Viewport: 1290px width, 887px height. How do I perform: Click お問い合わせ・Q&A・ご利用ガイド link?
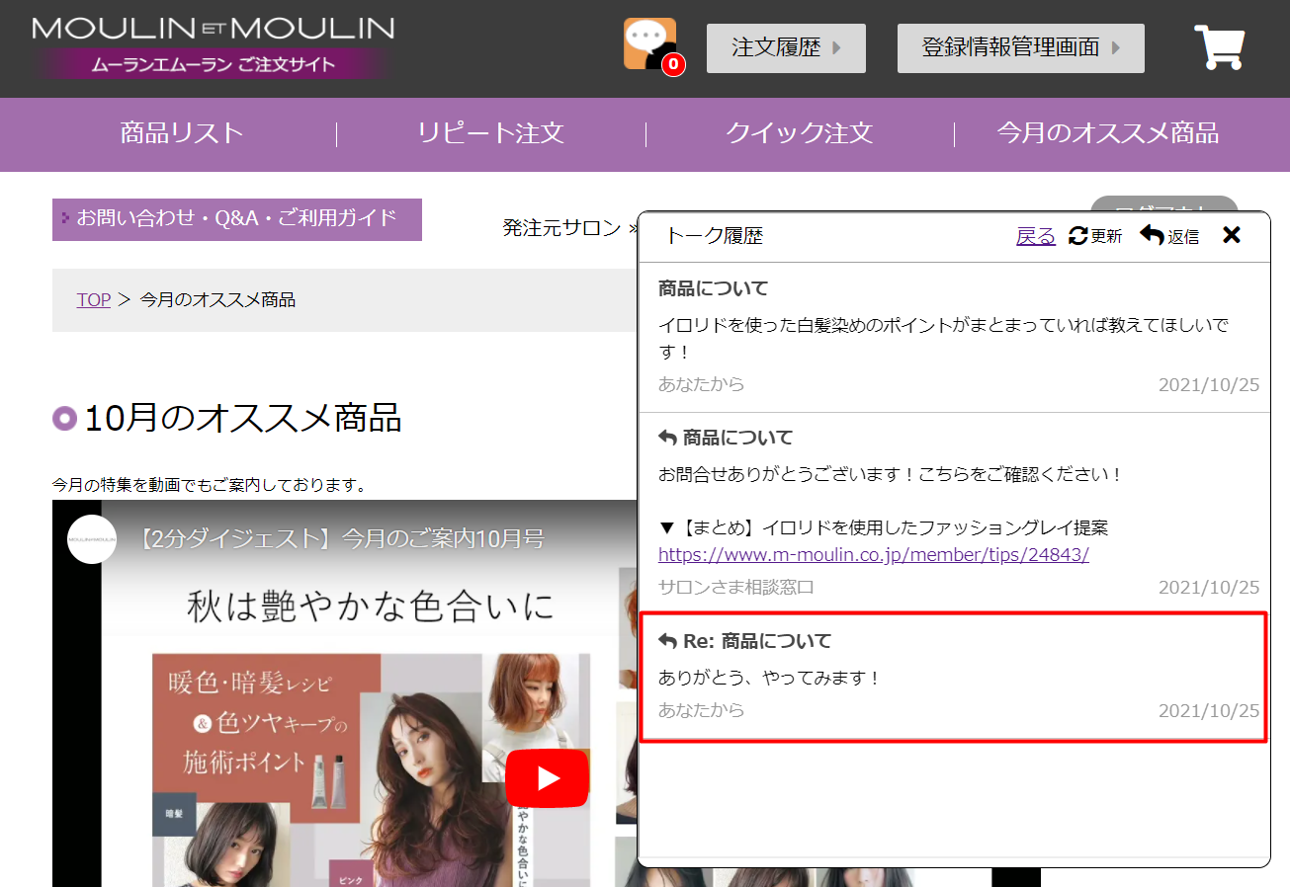(237, 218)
